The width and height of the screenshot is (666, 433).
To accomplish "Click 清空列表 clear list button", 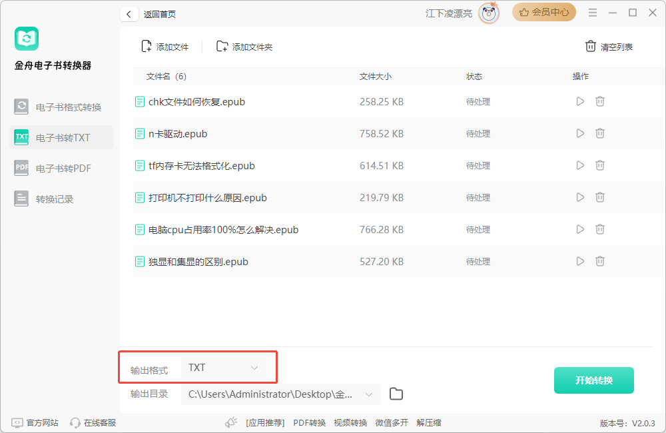I will pyautogui.click(x=609, y=47).
